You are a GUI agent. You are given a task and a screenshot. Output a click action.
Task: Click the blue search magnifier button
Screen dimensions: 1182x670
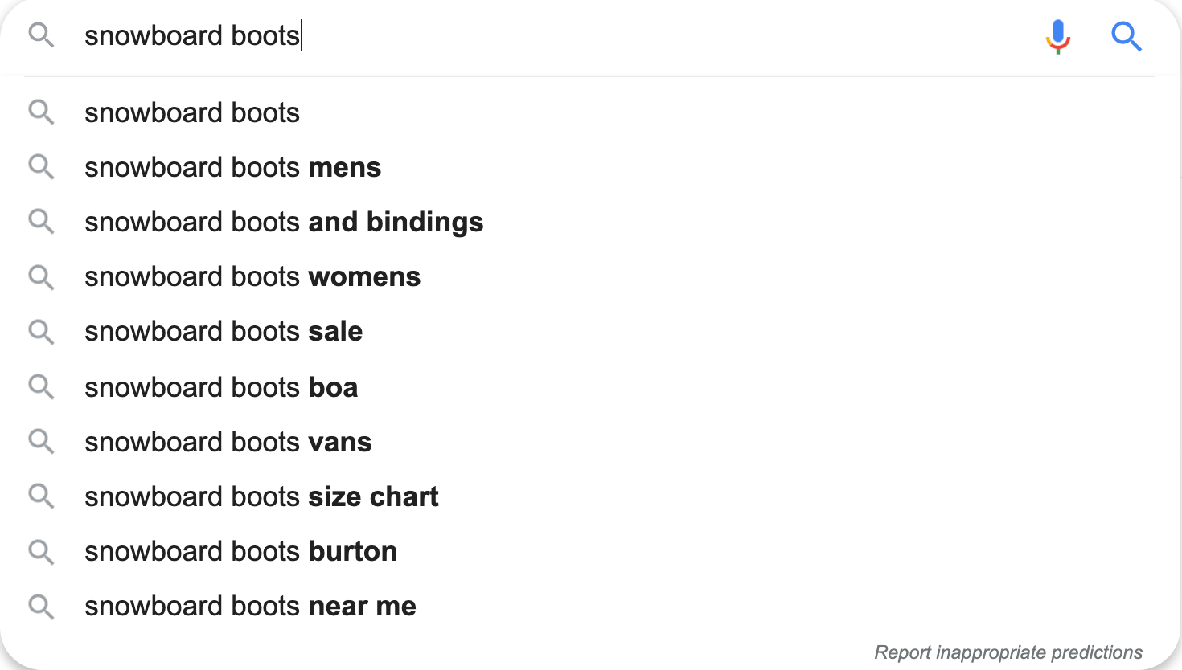1127,37
